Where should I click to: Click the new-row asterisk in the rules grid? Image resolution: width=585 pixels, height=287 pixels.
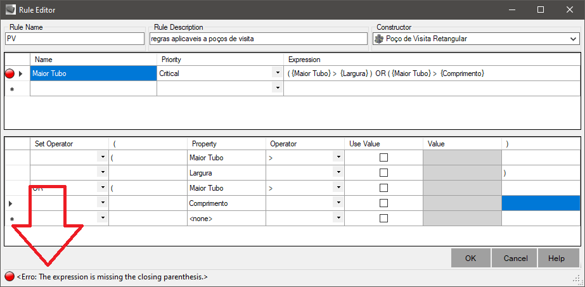coord(11,89)
